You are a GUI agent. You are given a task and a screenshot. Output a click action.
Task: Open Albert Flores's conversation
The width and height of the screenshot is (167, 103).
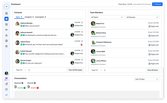49,43
